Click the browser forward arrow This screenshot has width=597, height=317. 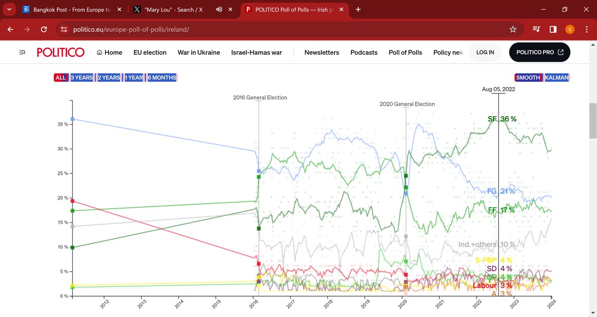pyautogui.click(x=27, y=29)
